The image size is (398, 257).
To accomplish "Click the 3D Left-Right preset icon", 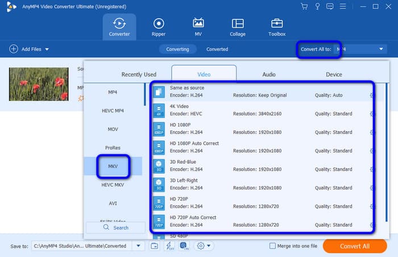I will point(159,184).
